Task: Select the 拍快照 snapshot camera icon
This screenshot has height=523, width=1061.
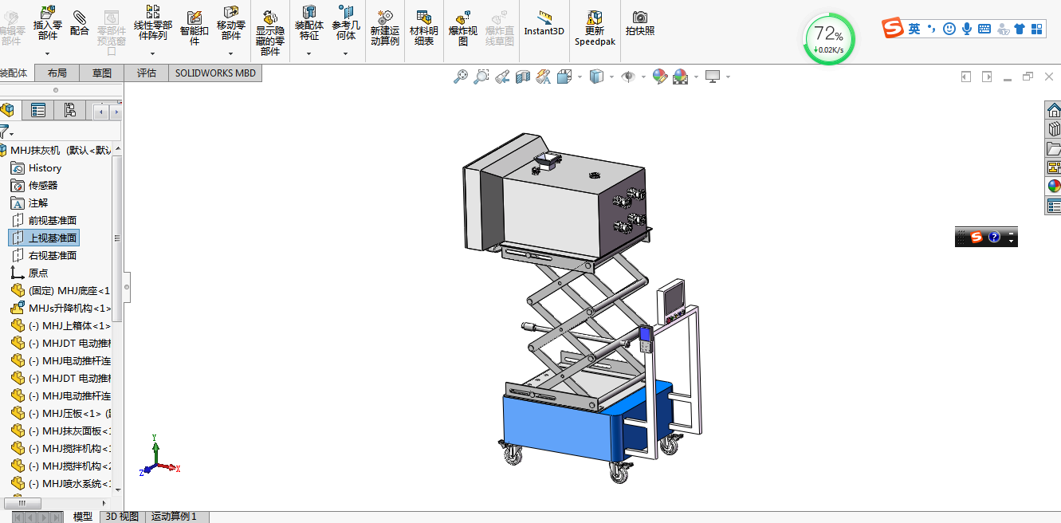Action: (640, 23)
